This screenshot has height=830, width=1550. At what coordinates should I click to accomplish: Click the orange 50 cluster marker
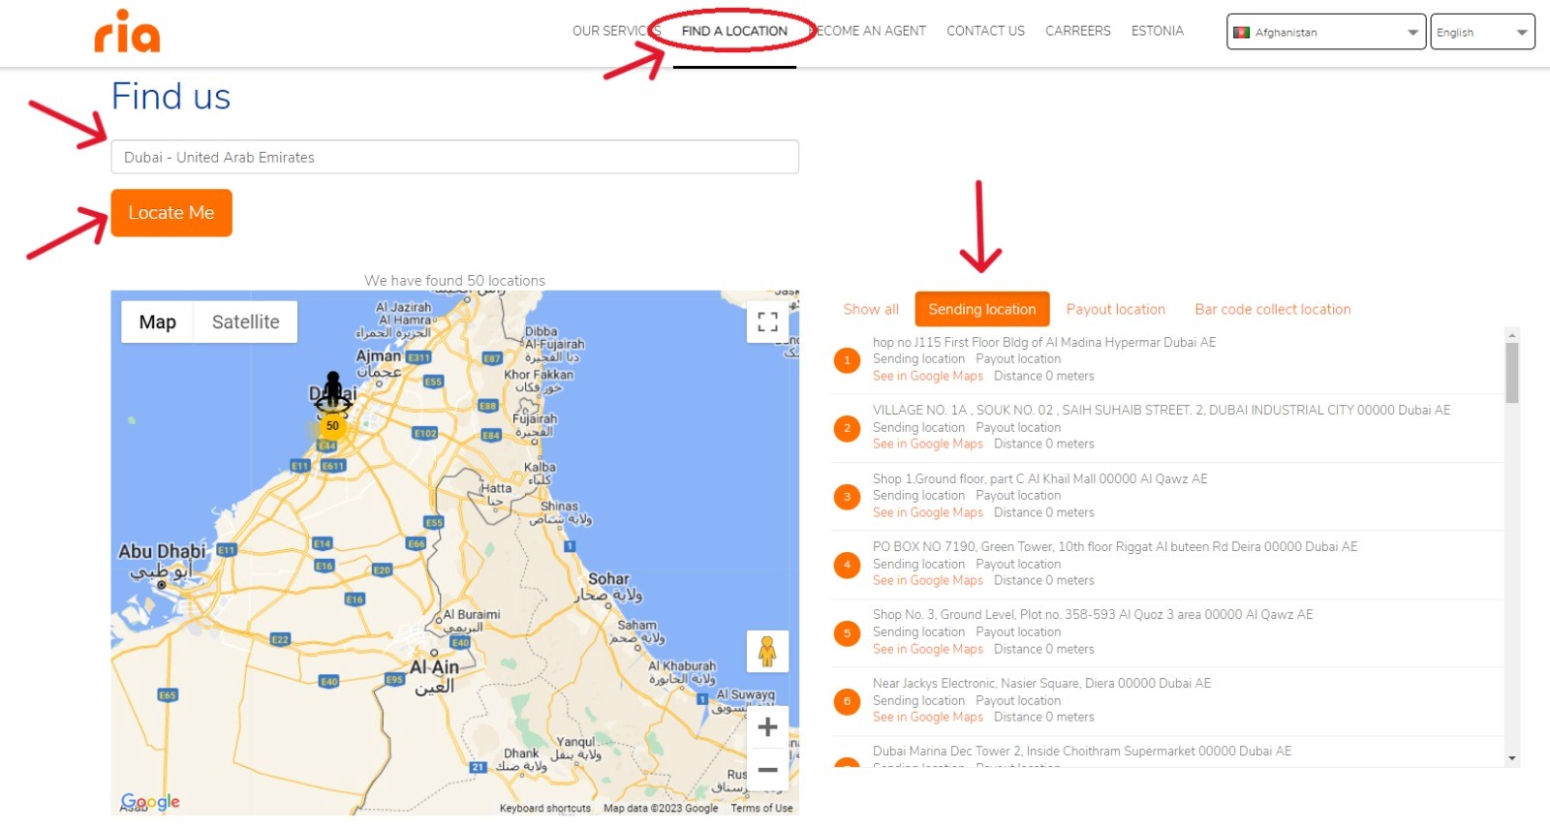[x=332, y=426]
